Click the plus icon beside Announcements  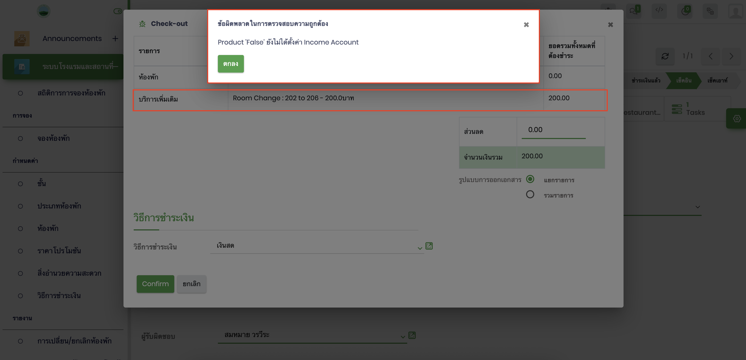pyautogui.click(x=115, y=38)
